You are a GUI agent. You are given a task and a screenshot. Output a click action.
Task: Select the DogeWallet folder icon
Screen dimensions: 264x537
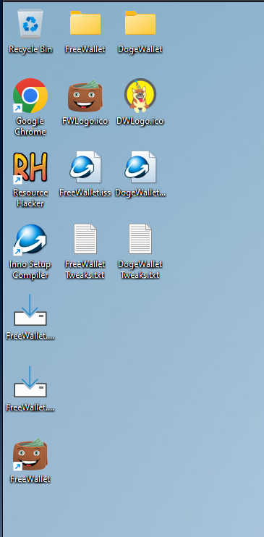point(140,23)
